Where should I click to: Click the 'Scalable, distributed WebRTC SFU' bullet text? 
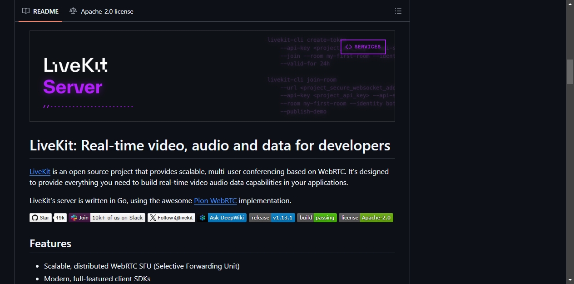[x=142, y=266]
